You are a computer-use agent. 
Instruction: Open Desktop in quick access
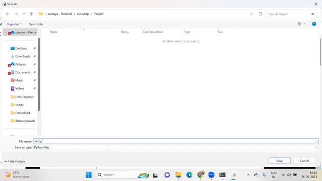[x=21, y=48]
